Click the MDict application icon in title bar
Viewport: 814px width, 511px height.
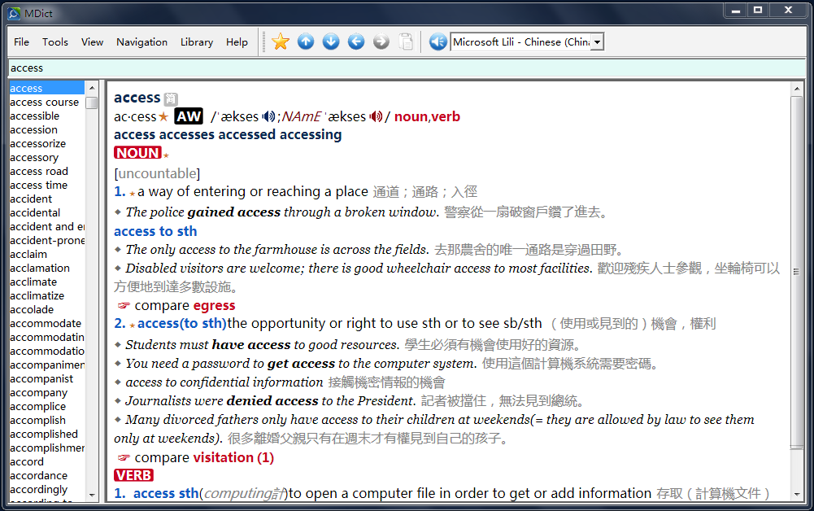[14, 14]
